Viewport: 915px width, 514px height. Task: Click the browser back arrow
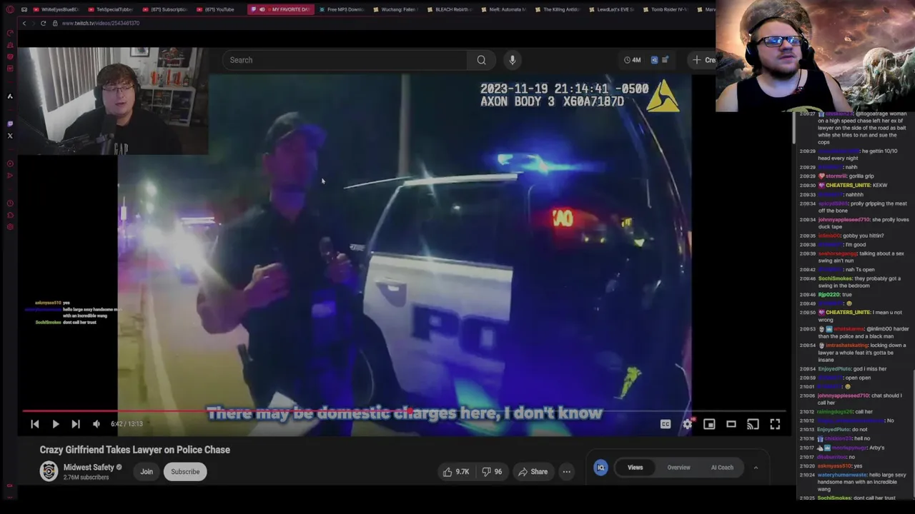[24, 23]
